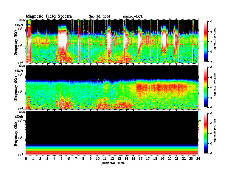Viewport: 236px width, 182px height.
Task: Click the dH/dt spectrogram plot area
Action: click(112, 41)
